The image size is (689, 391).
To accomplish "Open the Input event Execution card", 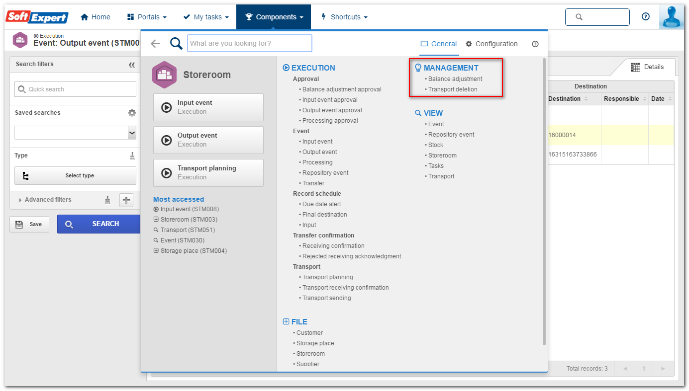I will 208,107.
